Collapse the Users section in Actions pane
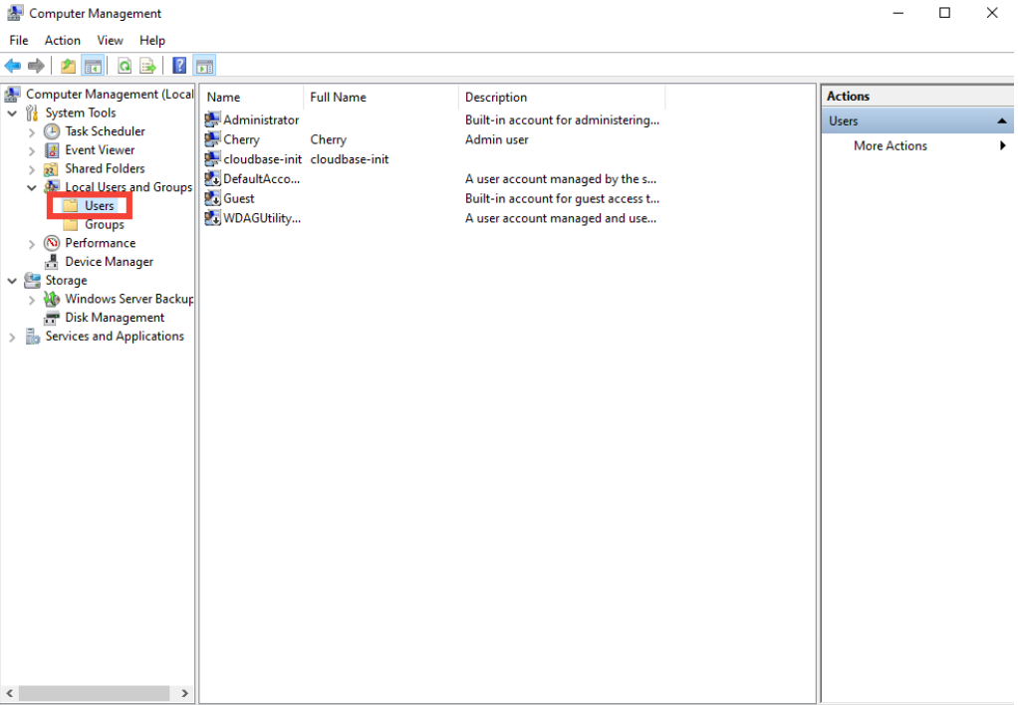This screenshot has width=1018, height=705. [1002, 120]
